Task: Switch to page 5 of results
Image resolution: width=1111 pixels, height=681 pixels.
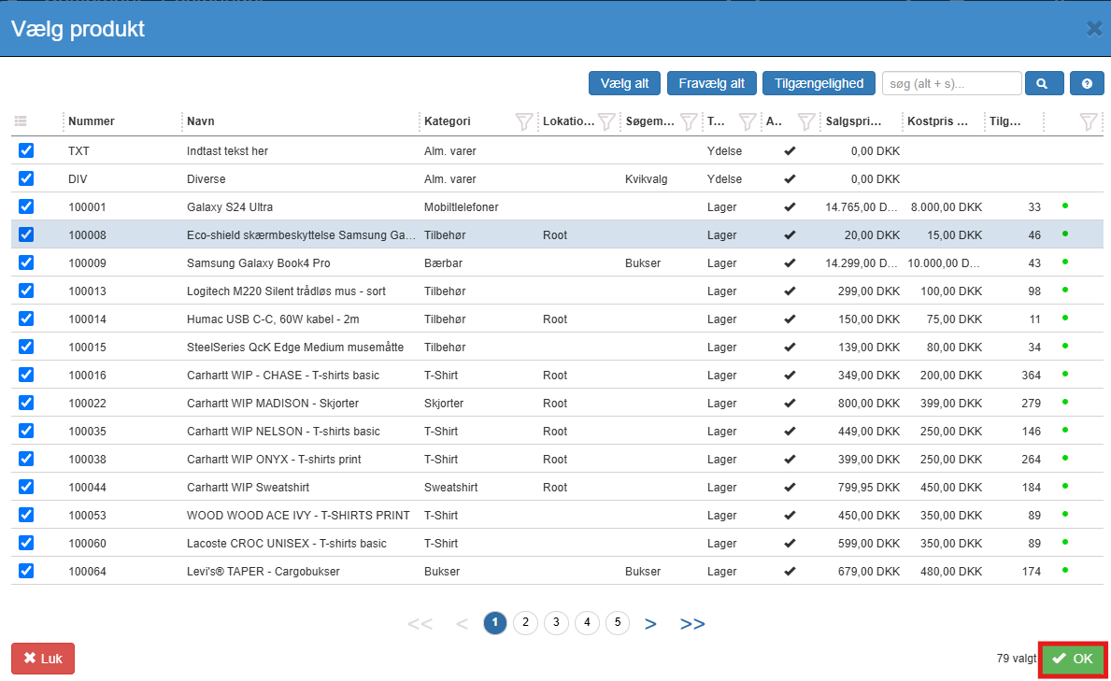Action: pyautogui.click(x=618, y=622)
